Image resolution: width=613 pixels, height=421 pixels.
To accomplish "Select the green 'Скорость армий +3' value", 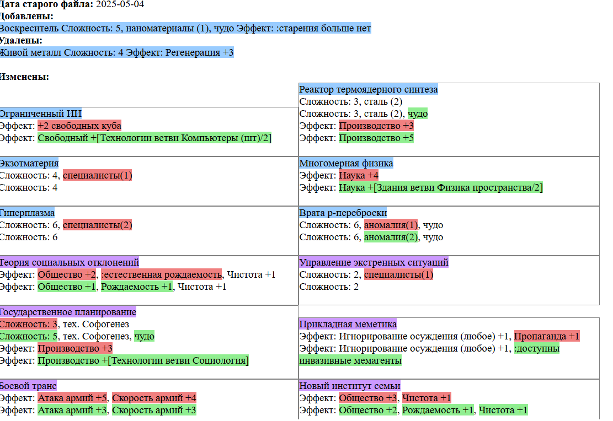I will 154,410.
